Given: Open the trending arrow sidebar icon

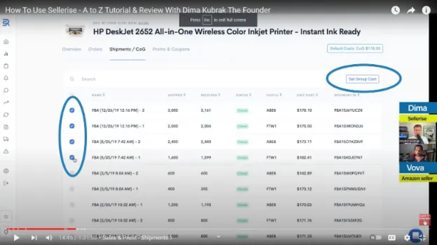Looking at the screenshot, I should [6, 102].
